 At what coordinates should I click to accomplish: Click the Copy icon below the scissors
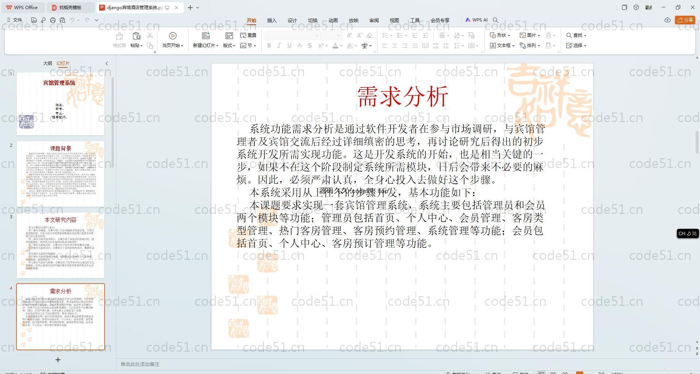click(x=150, y=46)
